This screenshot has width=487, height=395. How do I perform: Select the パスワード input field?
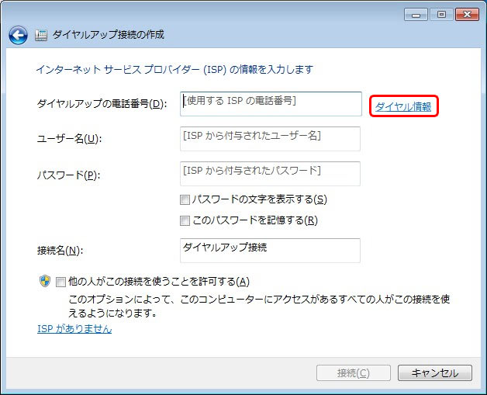tap(271, 174)
